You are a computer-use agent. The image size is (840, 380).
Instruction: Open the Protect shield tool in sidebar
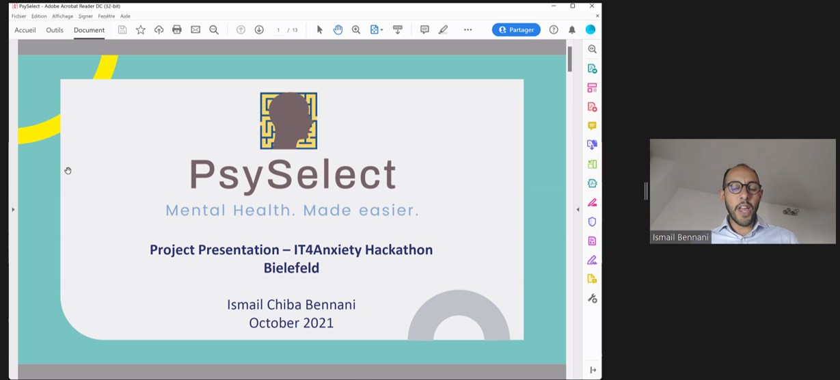tap(592, 221)
